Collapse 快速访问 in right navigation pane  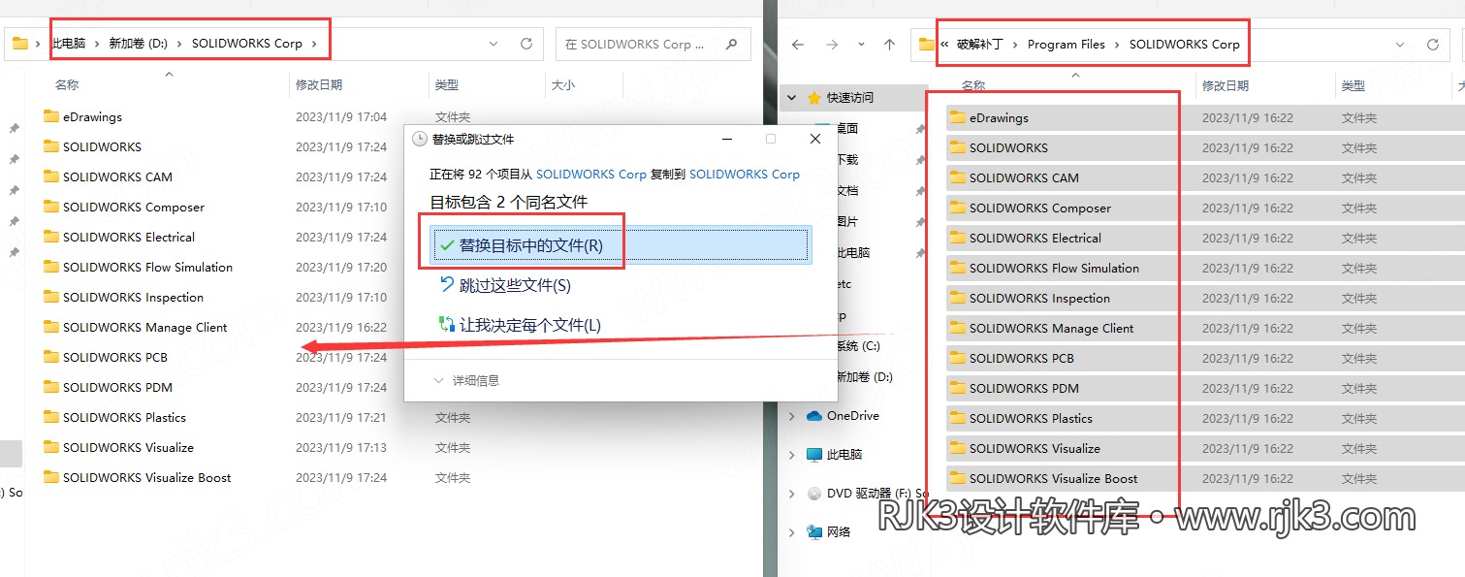click(792, 98)
